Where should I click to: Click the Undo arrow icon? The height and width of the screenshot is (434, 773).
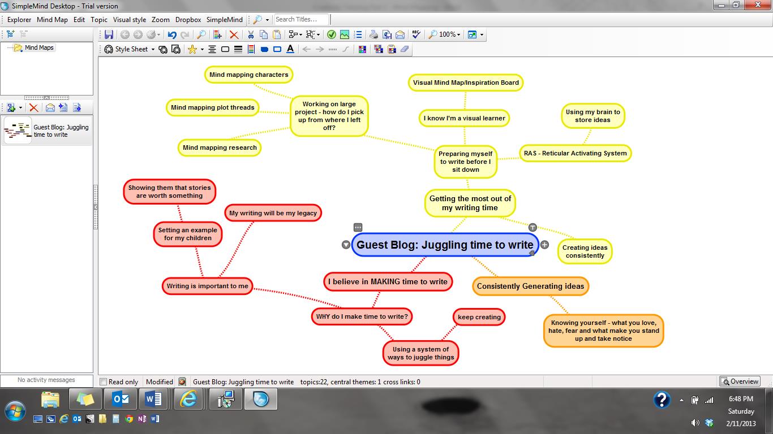(x=172, y=34)
